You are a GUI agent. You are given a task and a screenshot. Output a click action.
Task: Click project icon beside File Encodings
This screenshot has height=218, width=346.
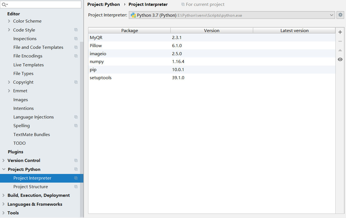tap(76, 56)
